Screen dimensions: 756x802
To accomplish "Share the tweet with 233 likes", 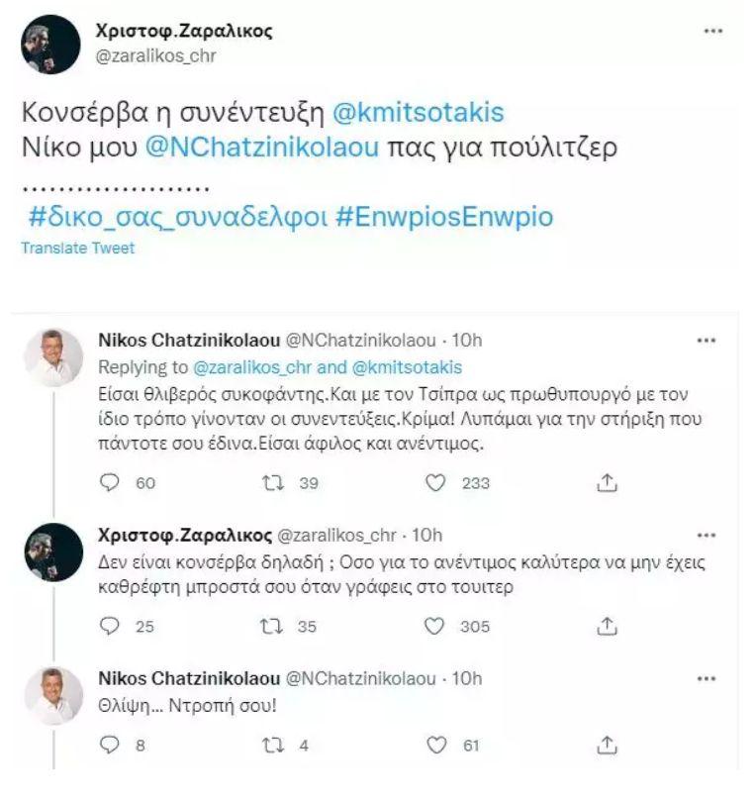I will 609,483.
